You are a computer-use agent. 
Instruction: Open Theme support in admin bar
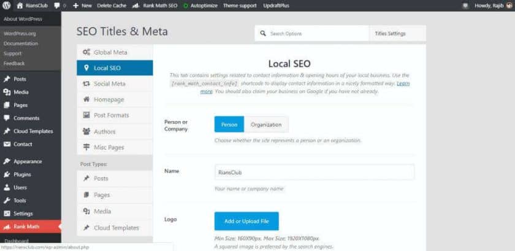[240, 6]
